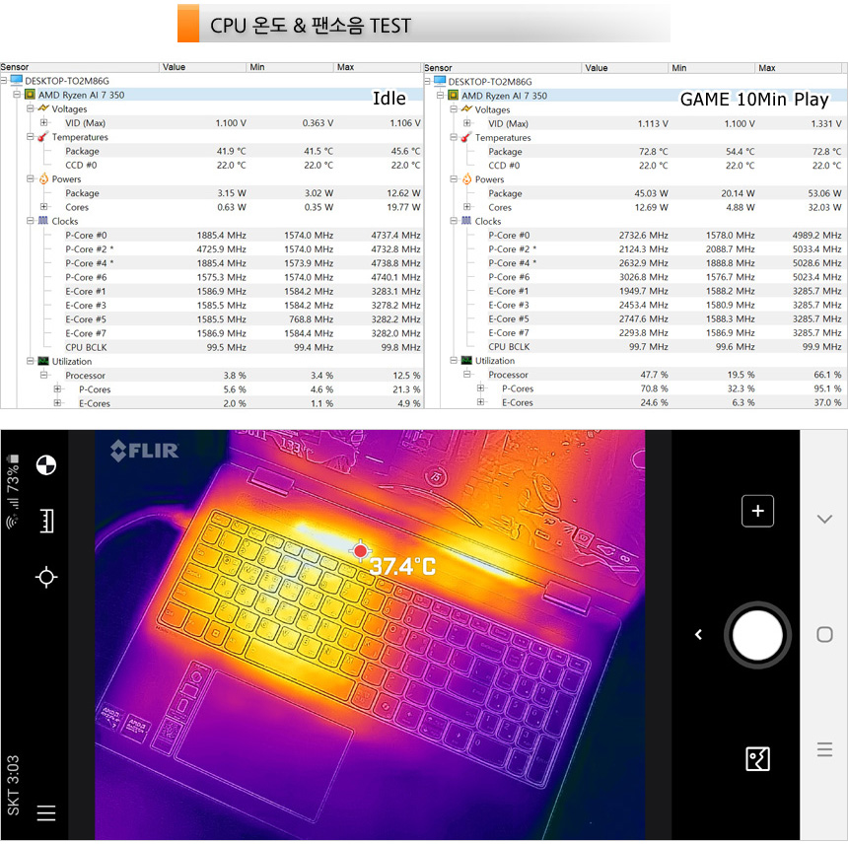This screenshot has width=848, height=844.
Task: Open the FLIR gallery icon
Action: (x=757, y=758)
